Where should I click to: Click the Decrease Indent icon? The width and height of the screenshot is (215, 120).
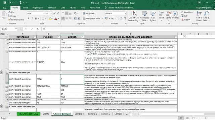point(75,18)
